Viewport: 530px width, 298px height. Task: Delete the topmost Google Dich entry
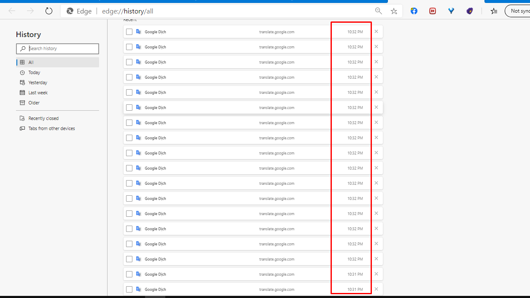(376, 32)
